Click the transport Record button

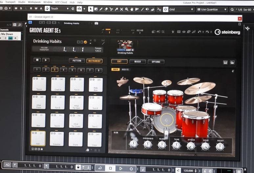click(131, 169)
